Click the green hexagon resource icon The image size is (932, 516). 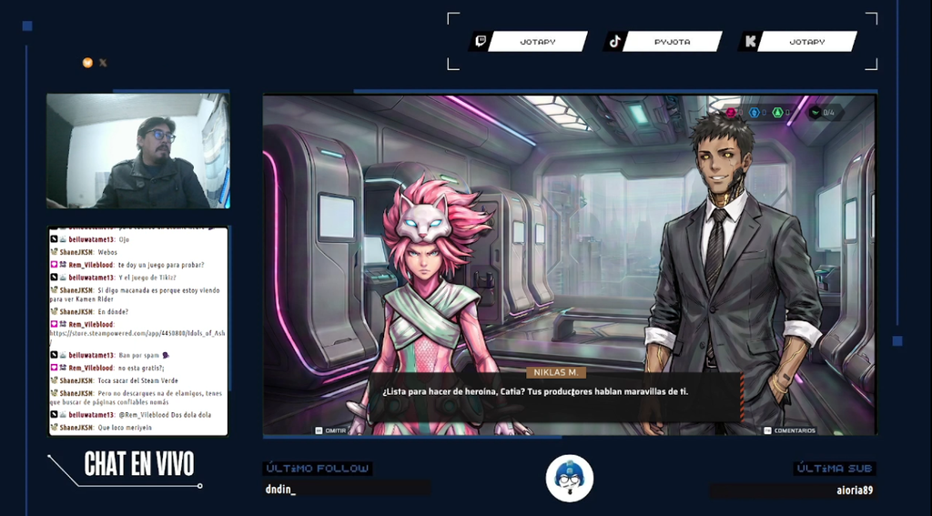pos(777,112)
